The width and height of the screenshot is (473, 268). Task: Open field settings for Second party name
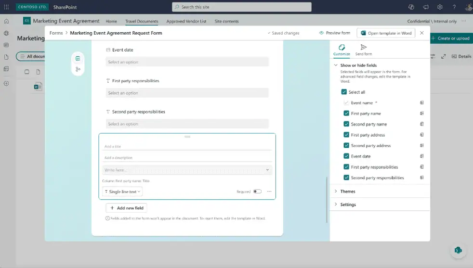point(422,124)
